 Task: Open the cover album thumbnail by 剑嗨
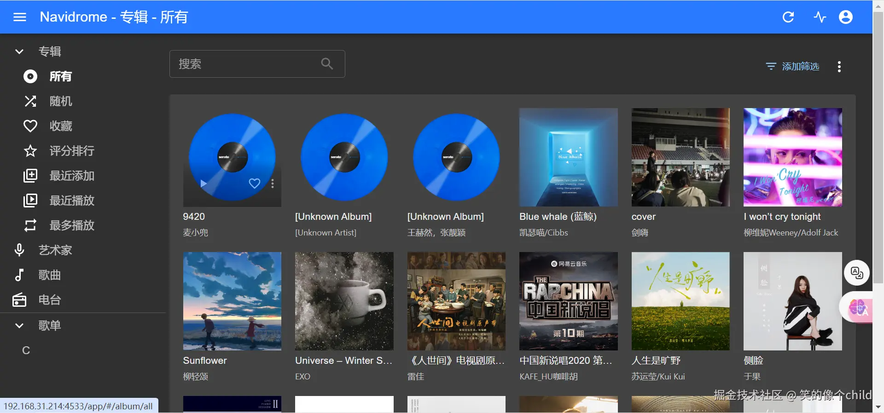point(680,157)
